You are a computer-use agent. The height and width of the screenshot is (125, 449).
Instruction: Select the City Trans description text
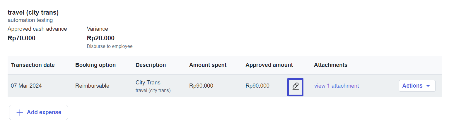tap(148, 83)
